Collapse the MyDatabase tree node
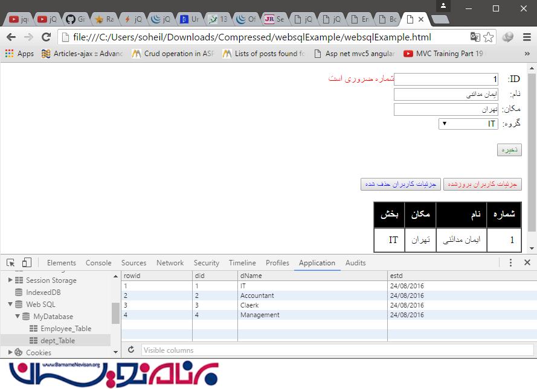Viewport: 537px width, 389px height. click(18, 316)
